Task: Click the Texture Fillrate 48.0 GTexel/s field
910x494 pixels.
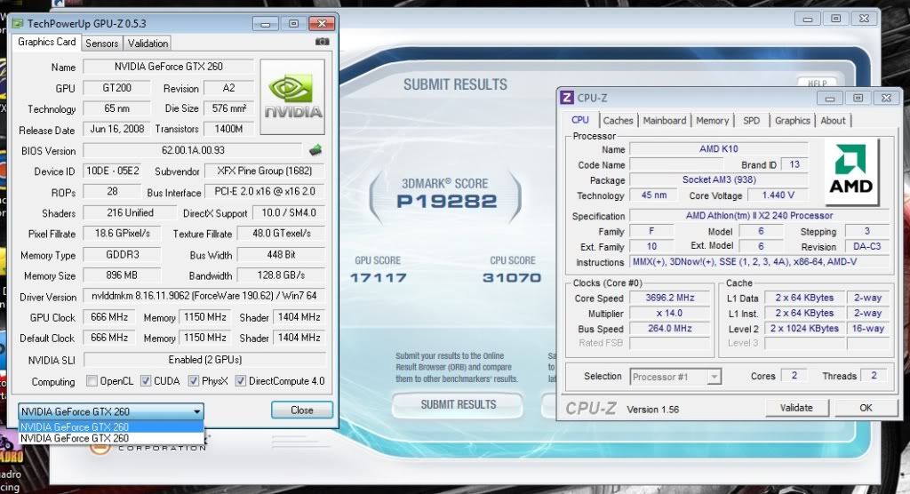Action: (281, 234)
